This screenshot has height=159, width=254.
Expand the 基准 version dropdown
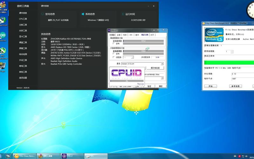162,64
